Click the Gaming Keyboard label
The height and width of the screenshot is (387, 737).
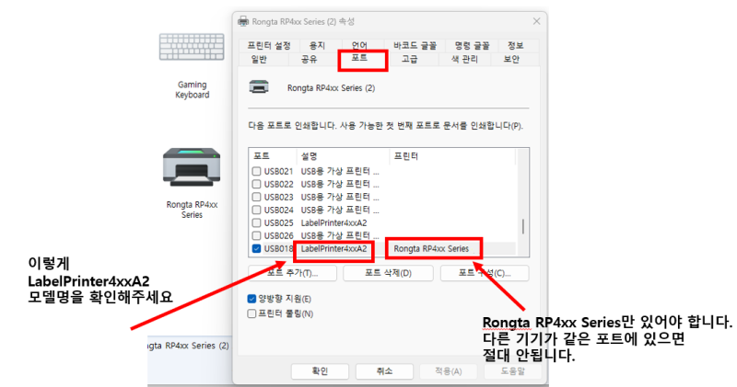click(x=193, y=89)
